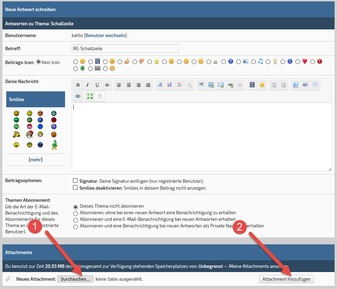337x289 pixels.
Task: Insert PHP code block
Action: tap(305, 85)
